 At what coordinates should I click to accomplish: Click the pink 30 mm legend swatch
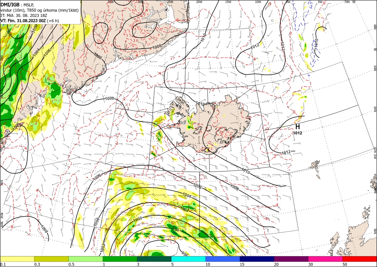tap(326, 259)
